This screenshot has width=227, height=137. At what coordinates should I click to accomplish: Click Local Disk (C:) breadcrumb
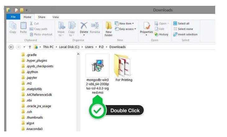coord(69,47)
